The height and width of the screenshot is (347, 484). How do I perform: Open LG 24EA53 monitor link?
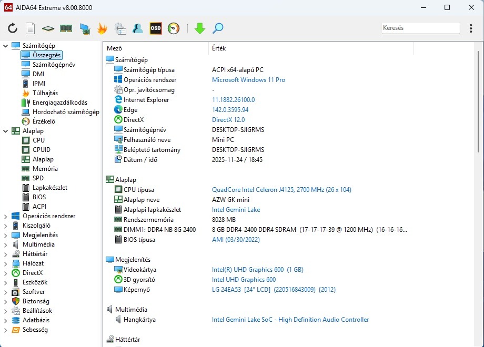(274, 290)
